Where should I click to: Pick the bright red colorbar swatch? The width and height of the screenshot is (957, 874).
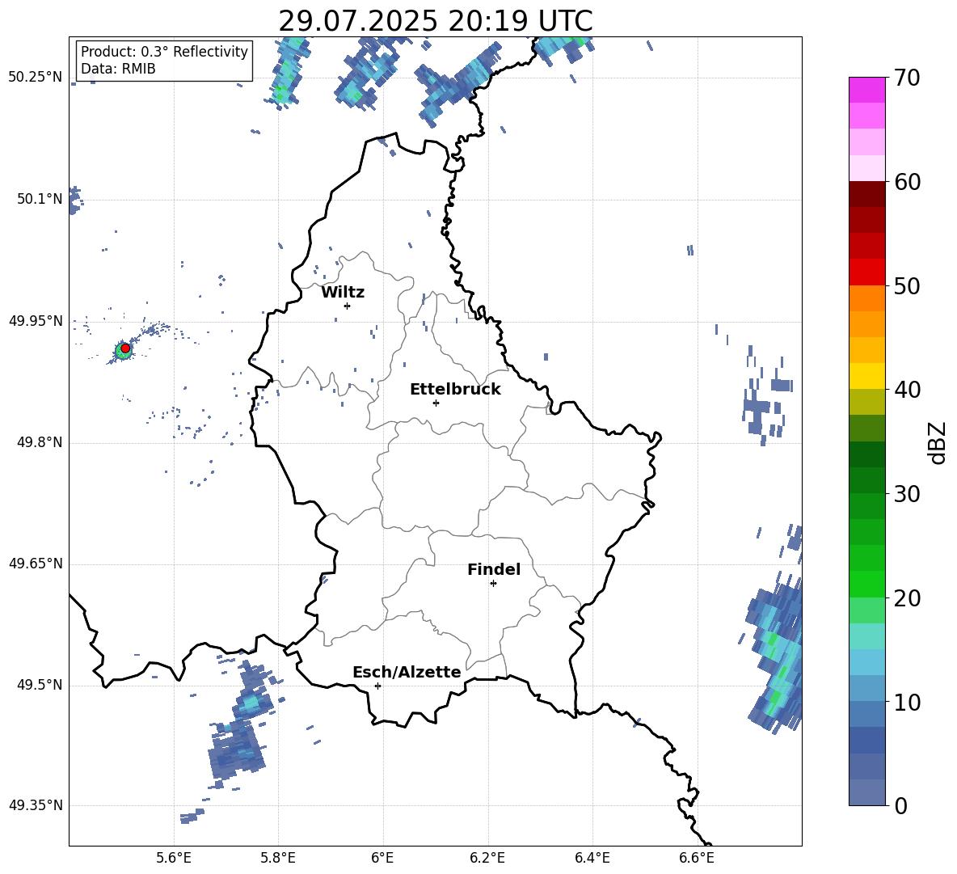[866, 272]
